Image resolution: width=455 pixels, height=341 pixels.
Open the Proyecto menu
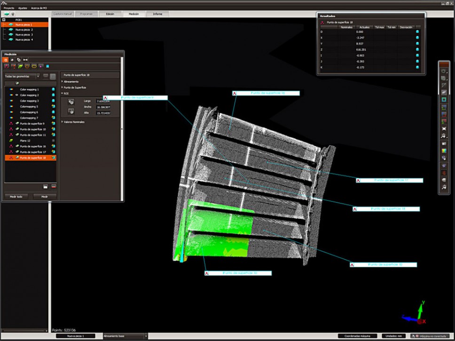[x=8, y=8]
